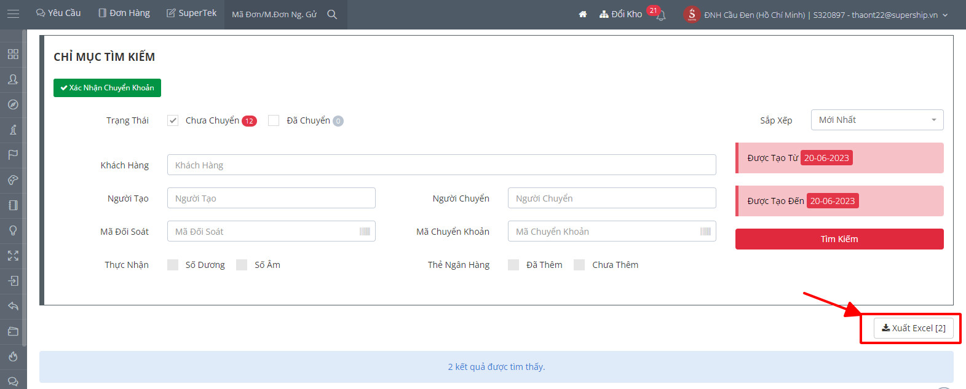The width and height of the screenshot is (966, 389).
Task: Click the reply arrow sidebar icon
Action: [x=13, y=306]
